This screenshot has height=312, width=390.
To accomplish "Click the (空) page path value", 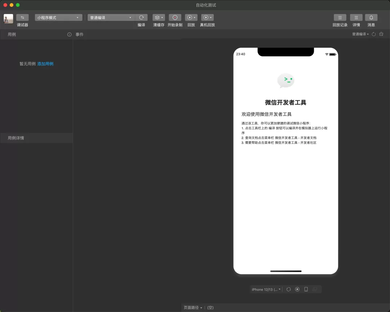I will (211, 308).
